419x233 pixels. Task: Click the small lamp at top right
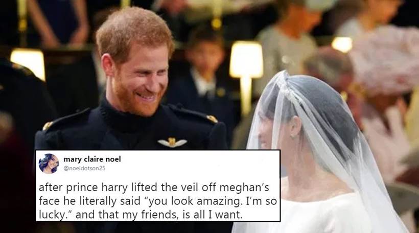tap(342, 44)
